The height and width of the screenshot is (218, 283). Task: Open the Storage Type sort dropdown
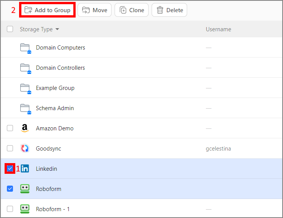39,29
